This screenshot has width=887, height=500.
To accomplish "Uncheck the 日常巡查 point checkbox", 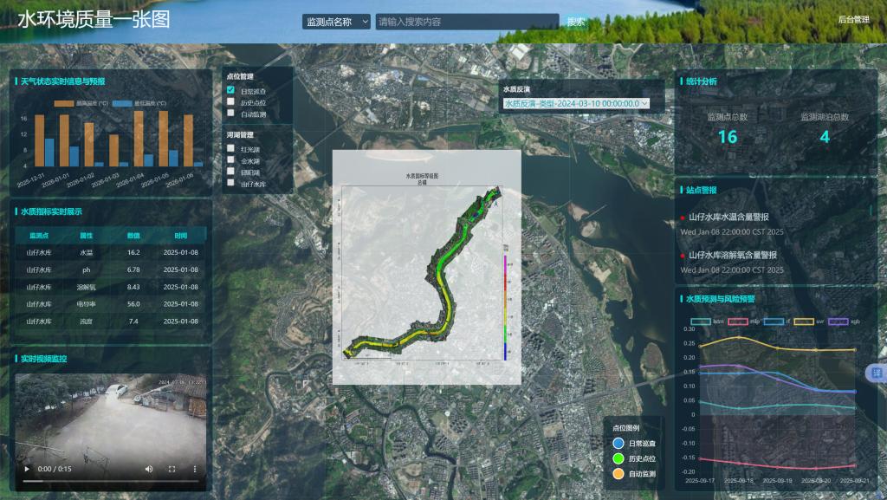I will [x=230, y=90].
